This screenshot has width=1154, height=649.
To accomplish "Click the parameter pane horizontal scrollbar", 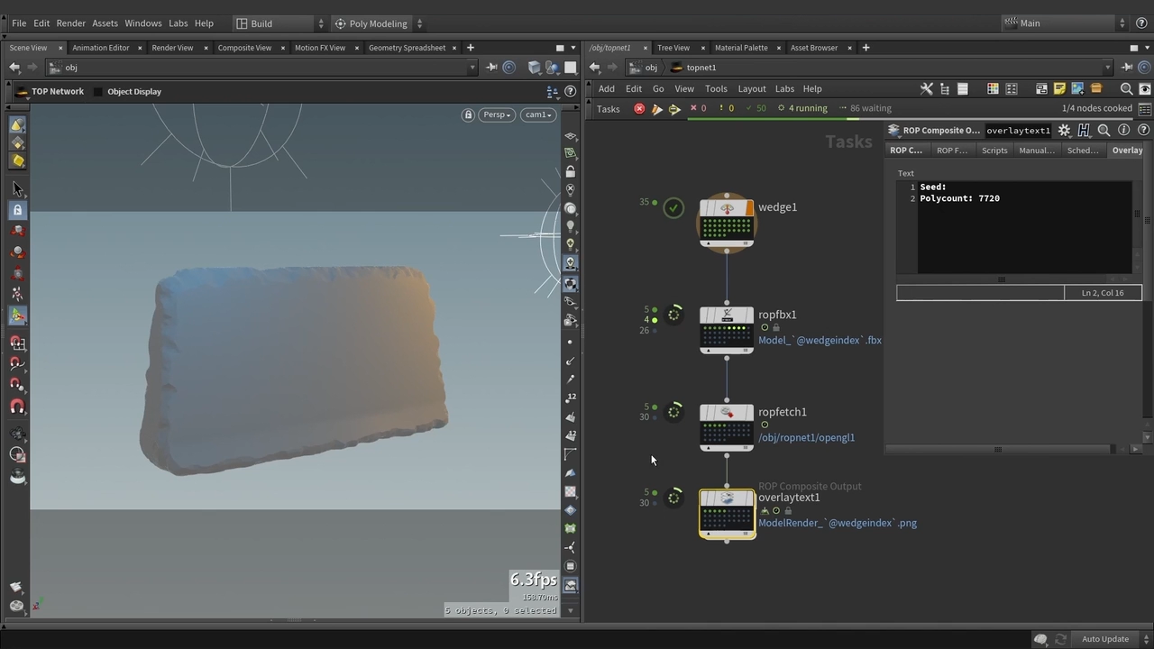I will point(997,449).
